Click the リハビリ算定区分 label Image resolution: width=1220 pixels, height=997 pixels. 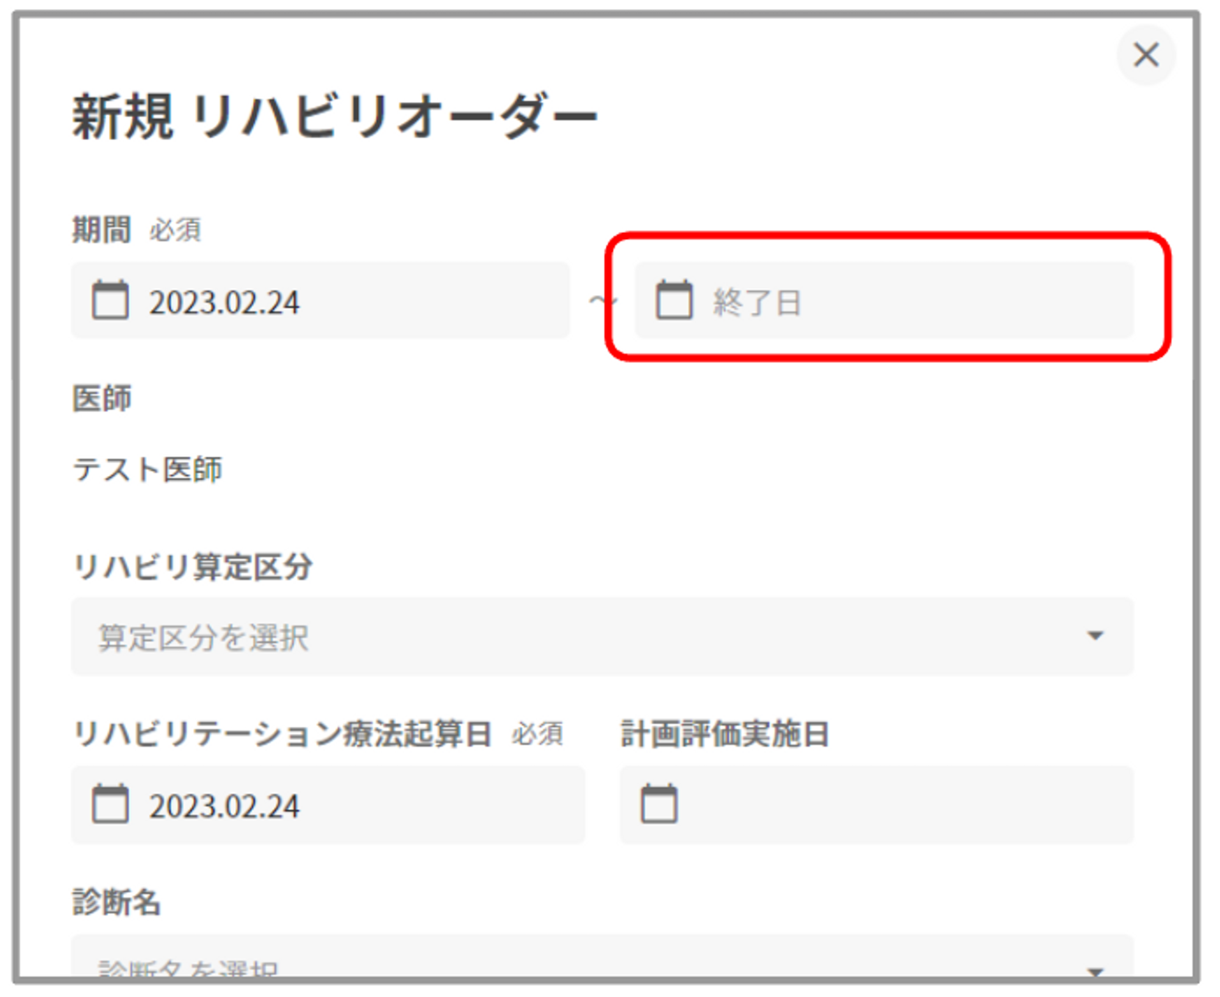[193, 566]
